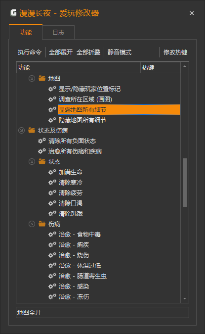Click gear icon next to 清除所有负面状态
Viewport: 205px width, 334px height.
coord(42,141)
